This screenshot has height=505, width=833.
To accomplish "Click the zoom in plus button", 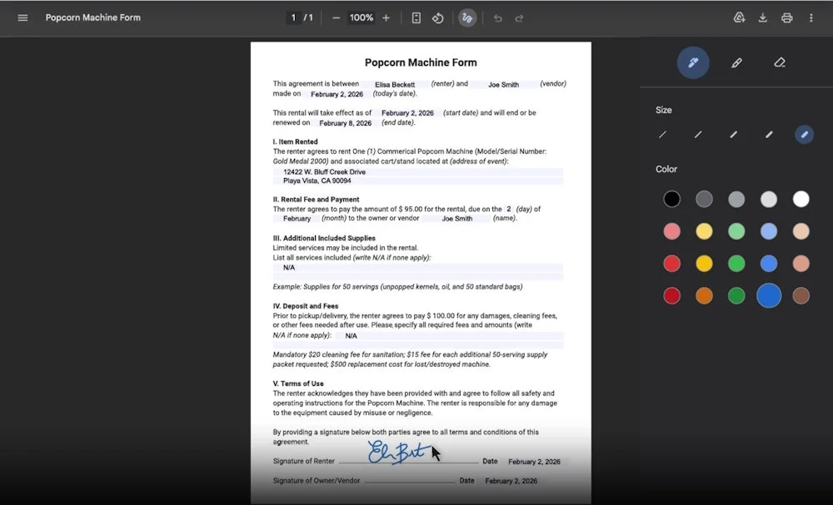I will tap(386, 17).
